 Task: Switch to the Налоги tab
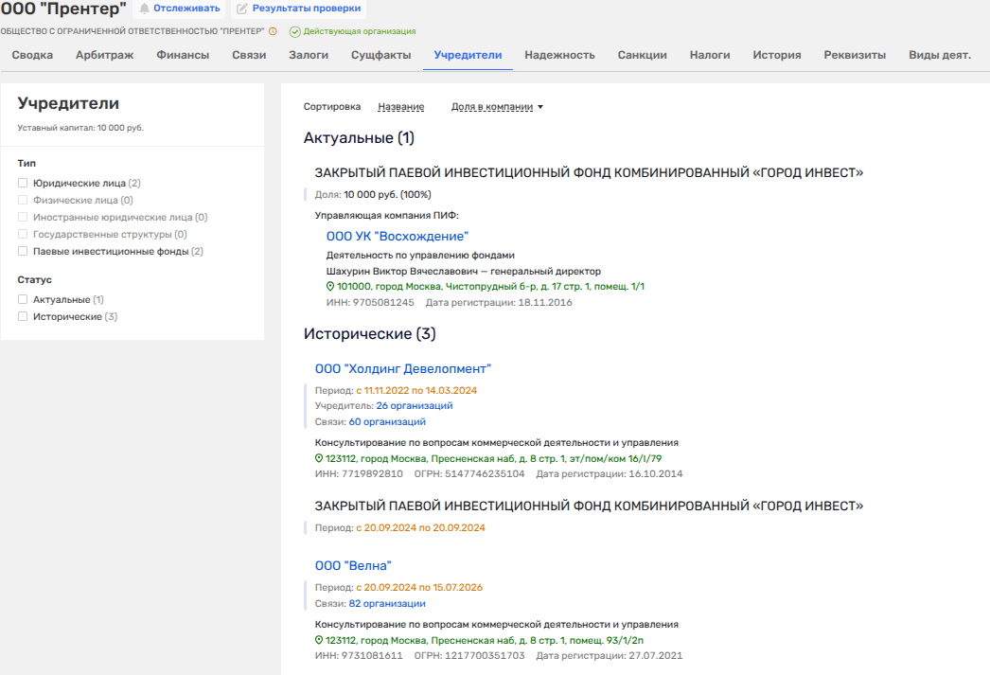(710, 55)
